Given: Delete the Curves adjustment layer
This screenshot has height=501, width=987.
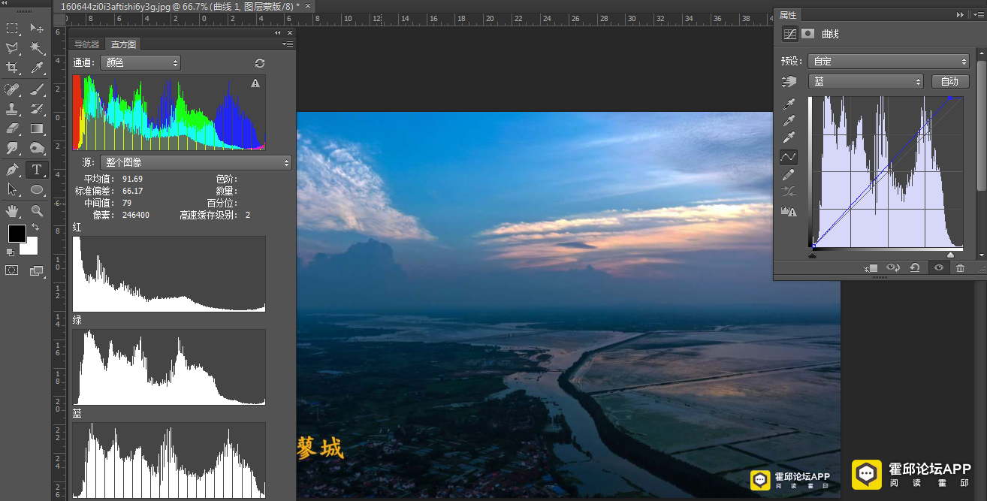Looking at the screenshot, I should (961, 268).
